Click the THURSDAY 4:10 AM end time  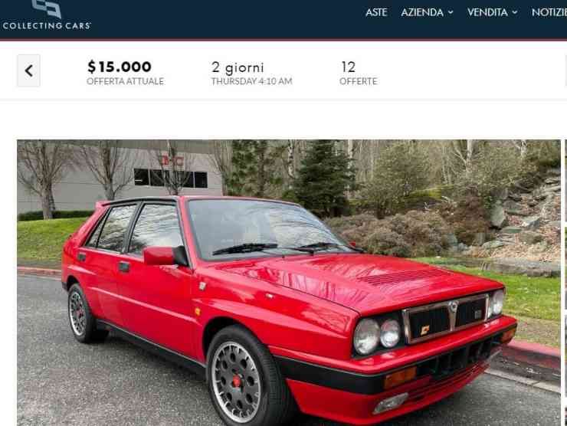pos(251,81)
